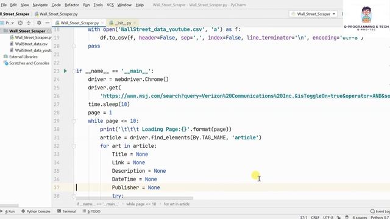Click the Wall_Street_Scraper.py file icon in project tree
The height and width of the screenshot is (219, 390).
(12, 38)
